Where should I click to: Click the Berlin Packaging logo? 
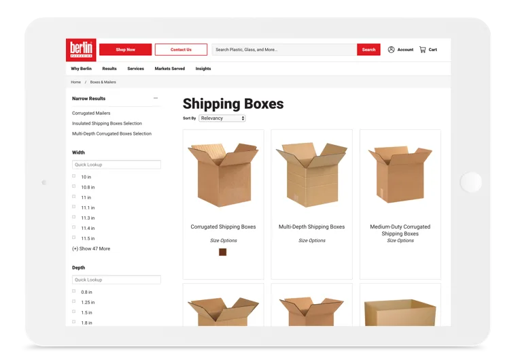[x=81, y=50]
